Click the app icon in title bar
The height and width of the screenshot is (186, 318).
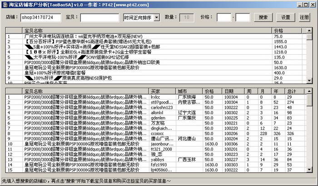tap(5, 5)
